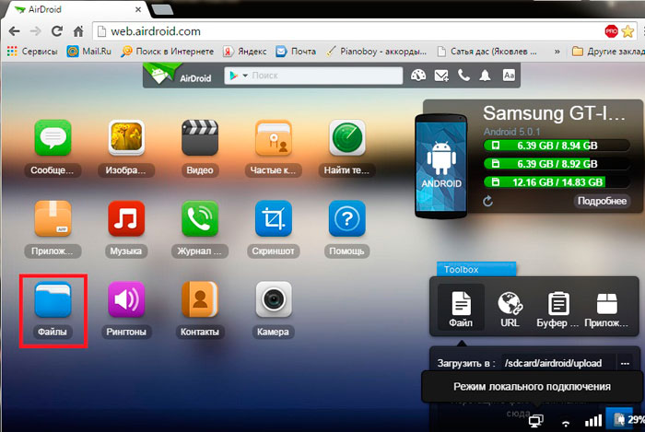Click the ... browse upload path button
The height and width of the screenshot is (432, 645).
pos(625,363)
